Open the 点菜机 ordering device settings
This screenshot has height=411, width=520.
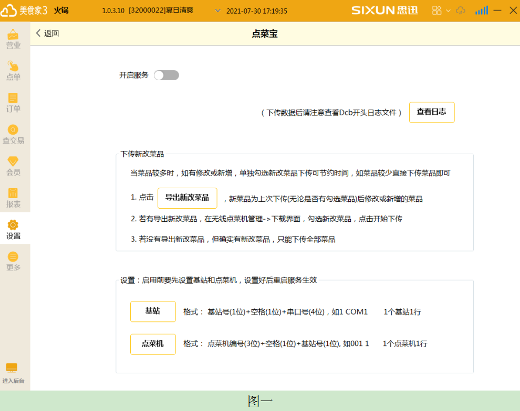153,344
